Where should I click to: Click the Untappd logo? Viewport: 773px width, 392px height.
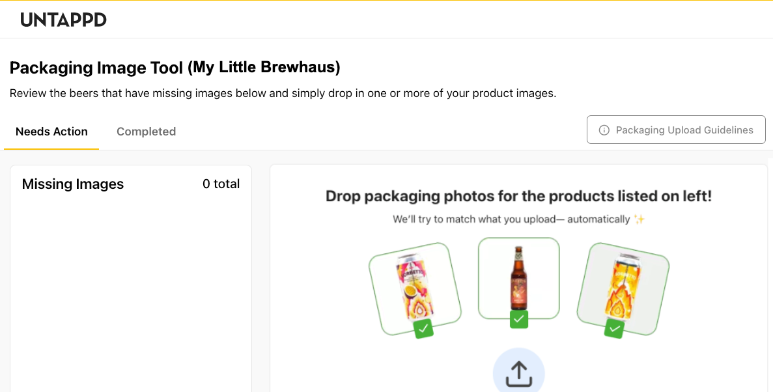coord(63,20)
